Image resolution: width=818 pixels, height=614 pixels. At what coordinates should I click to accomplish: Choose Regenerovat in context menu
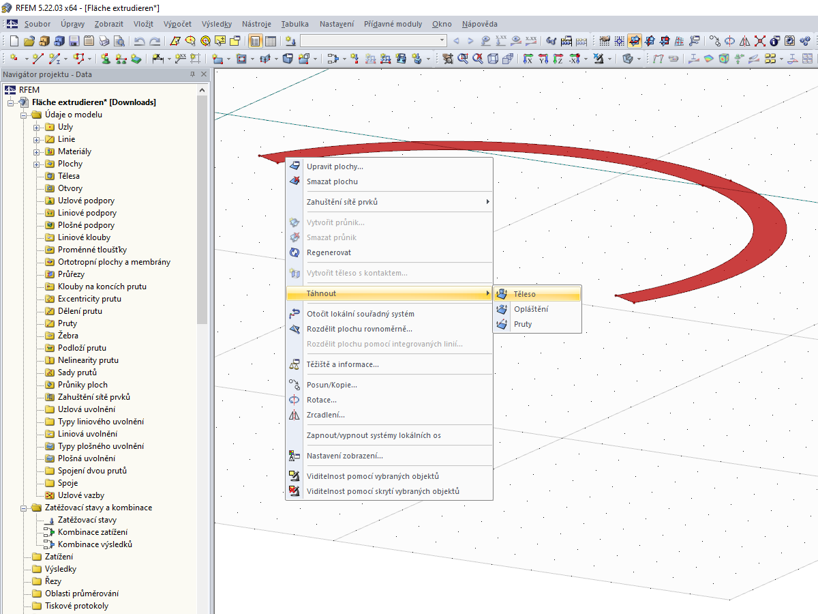click(389, 252)
